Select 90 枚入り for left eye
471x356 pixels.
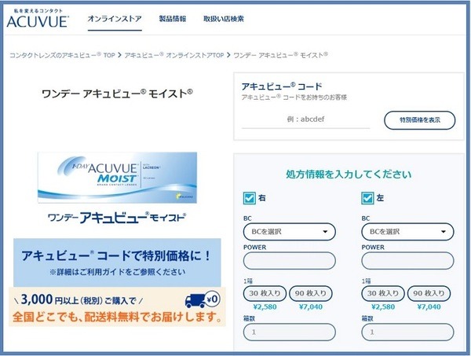click(x=429, y=293)
